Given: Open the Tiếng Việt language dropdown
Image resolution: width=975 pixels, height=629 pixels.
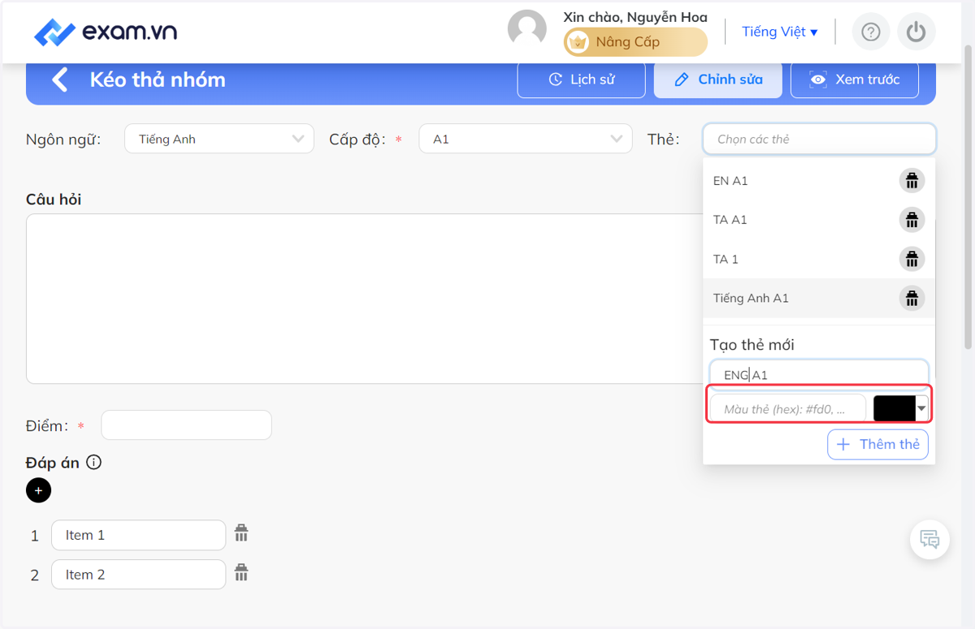Looking at the screenshot, I should [780, 32].
